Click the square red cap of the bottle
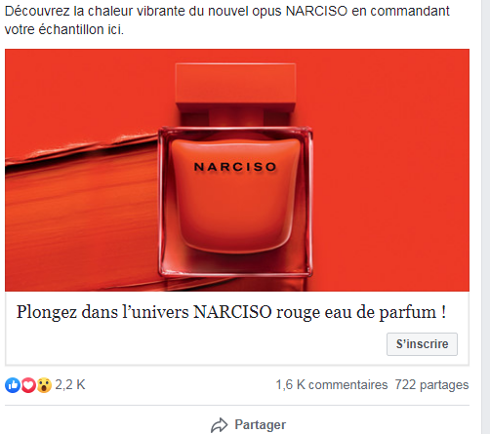This screenshot has width=490, height=434. [235, 84]
